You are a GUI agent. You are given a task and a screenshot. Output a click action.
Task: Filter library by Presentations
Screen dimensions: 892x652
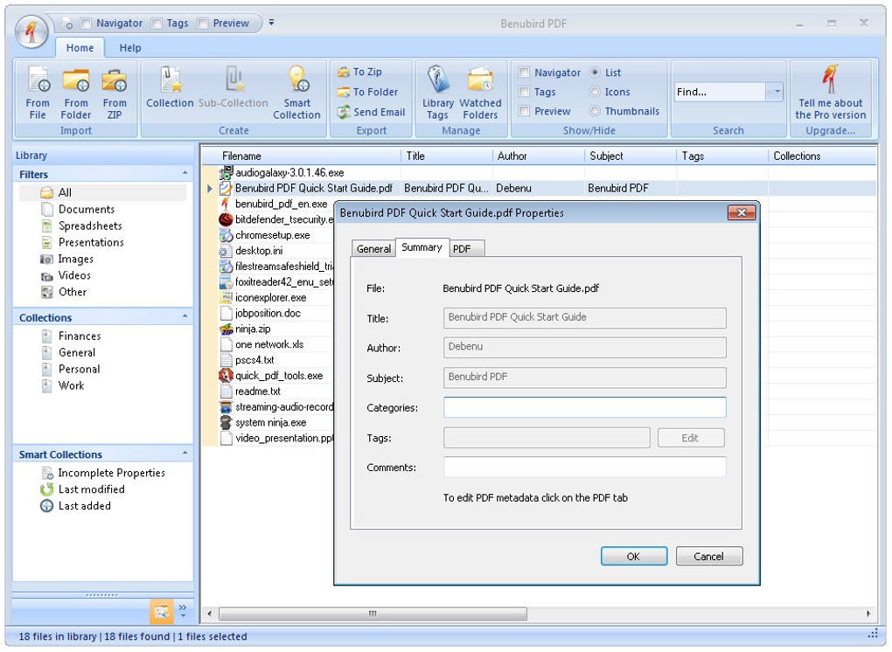pyautogui.click(x=83, y=243)
